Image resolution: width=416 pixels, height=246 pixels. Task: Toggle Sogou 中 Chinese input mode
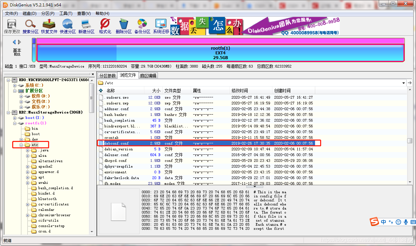point(383,222)
